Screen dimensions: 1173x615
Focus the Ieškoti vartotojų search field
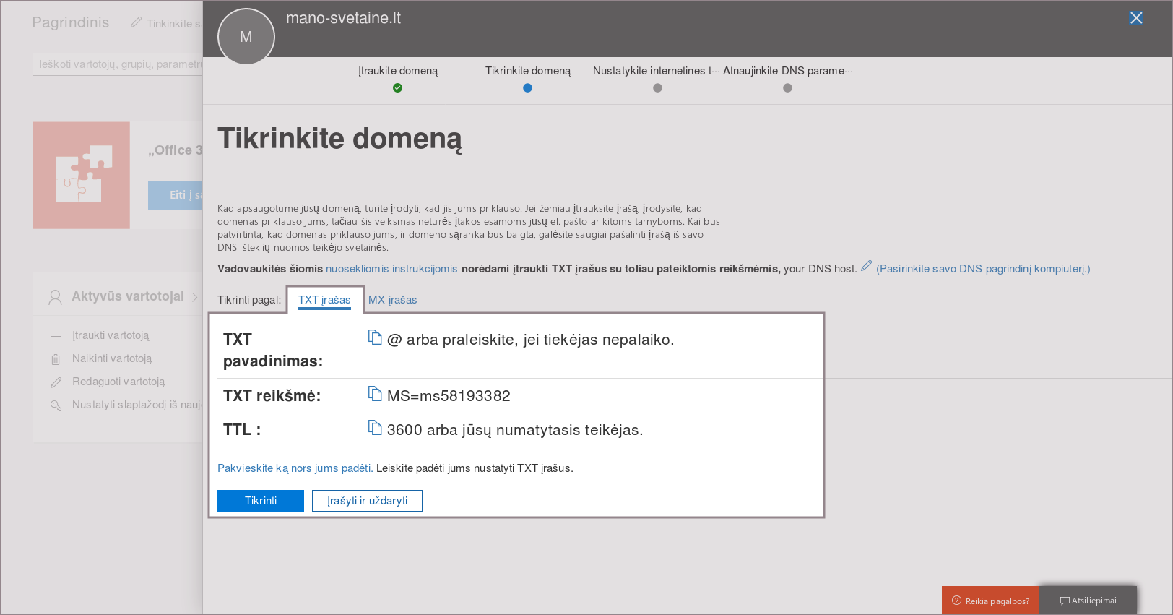tap(118, 64)
